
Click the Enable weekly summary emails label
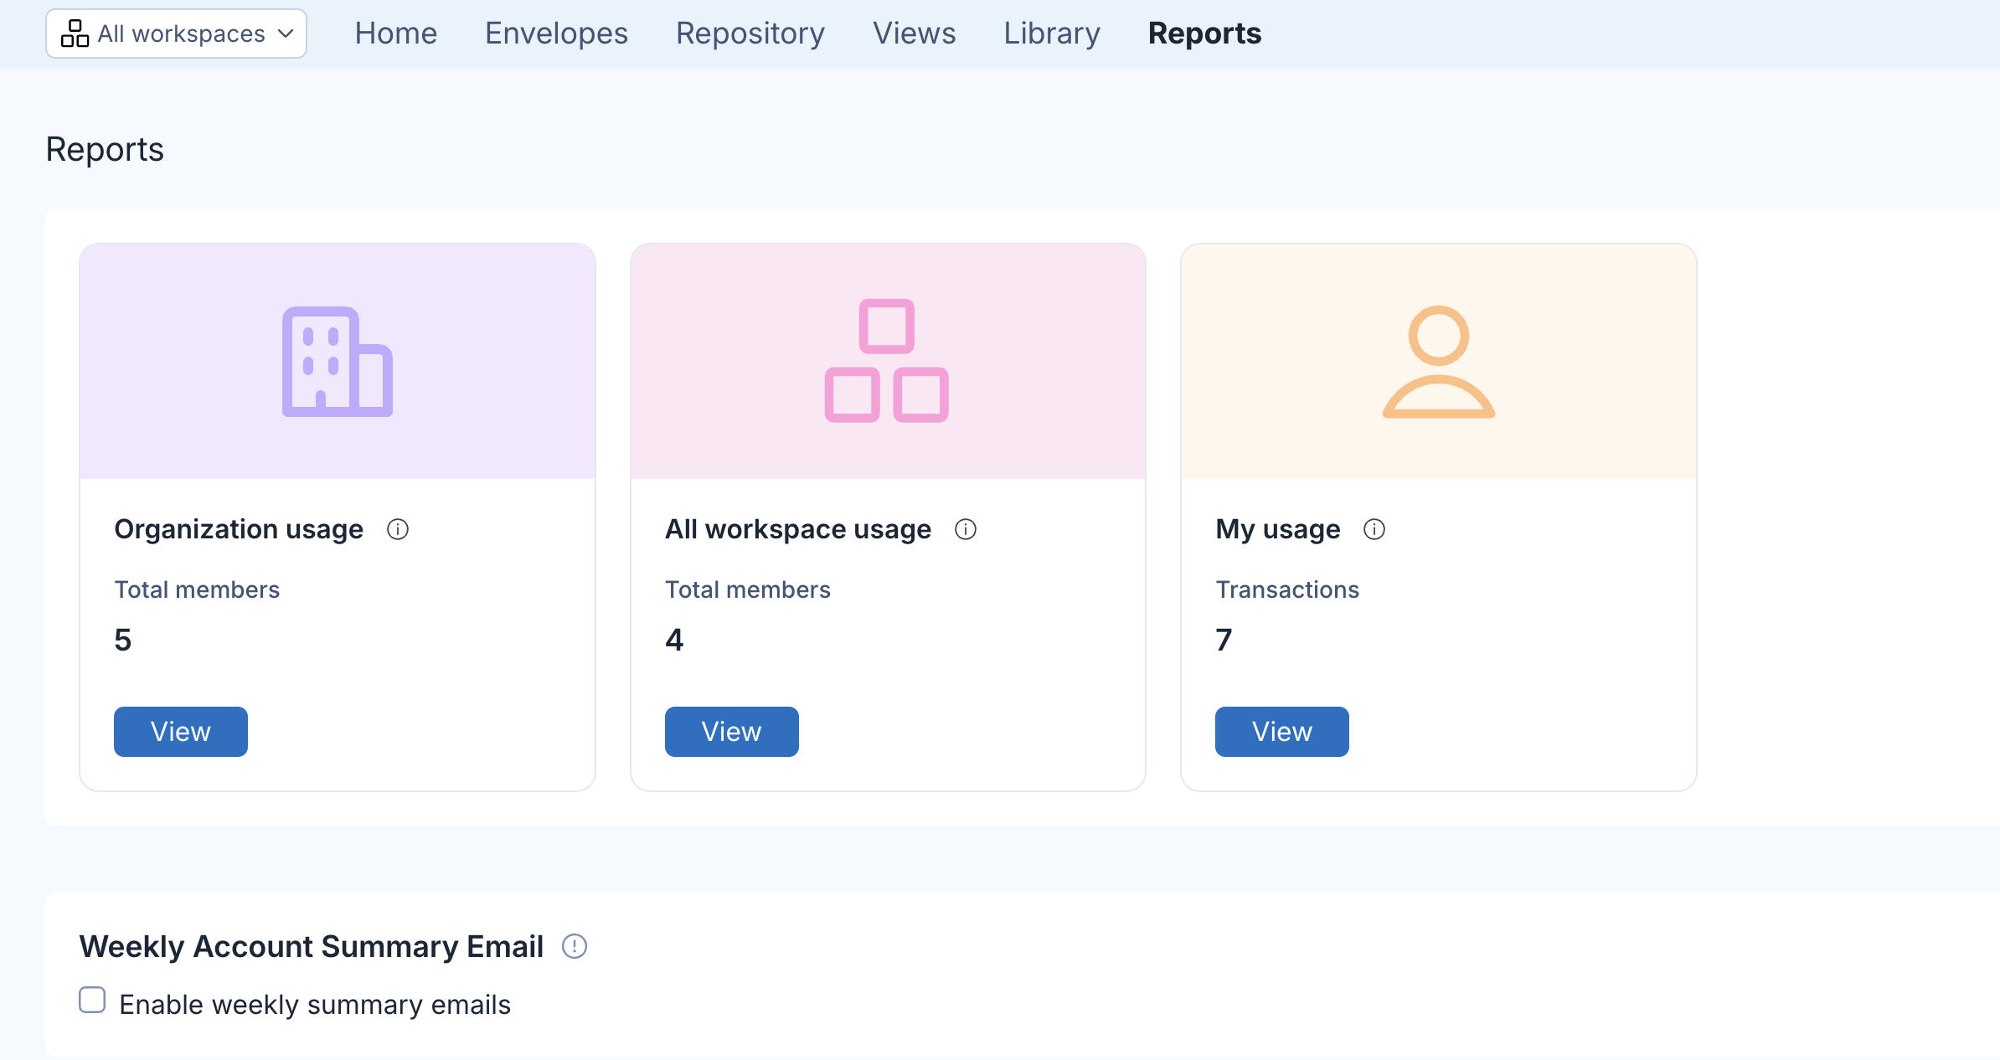pyautogui.click(x=315, y=1004)
